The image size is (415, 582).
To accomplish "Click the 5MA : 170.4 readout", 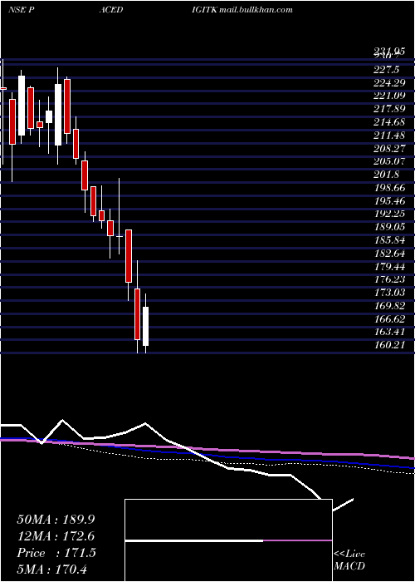I will pos(51,569).
